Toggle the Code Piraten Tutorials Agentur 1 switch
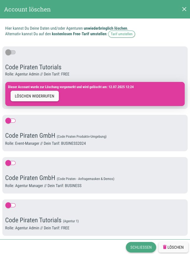The image size is (190, 254). pyautogui.click(x=10, y=205)
